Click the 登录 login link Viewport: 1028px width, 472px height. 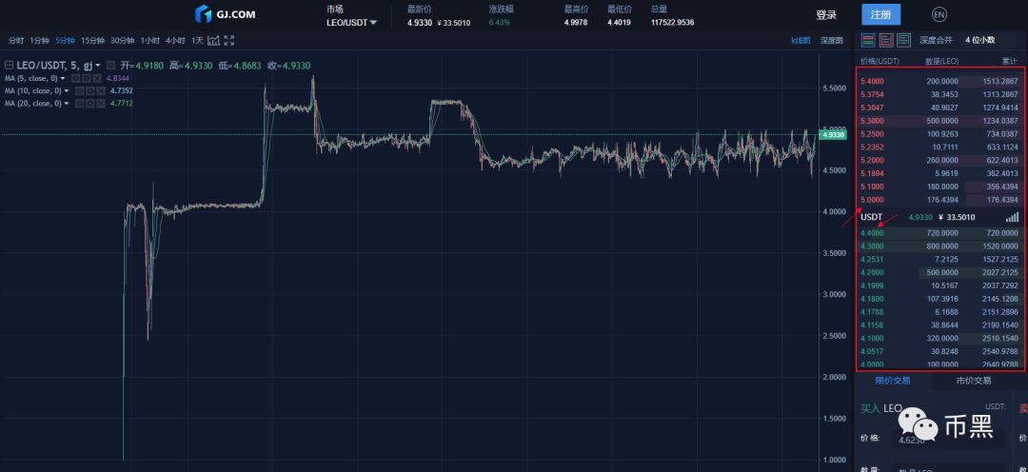[826, 14]
